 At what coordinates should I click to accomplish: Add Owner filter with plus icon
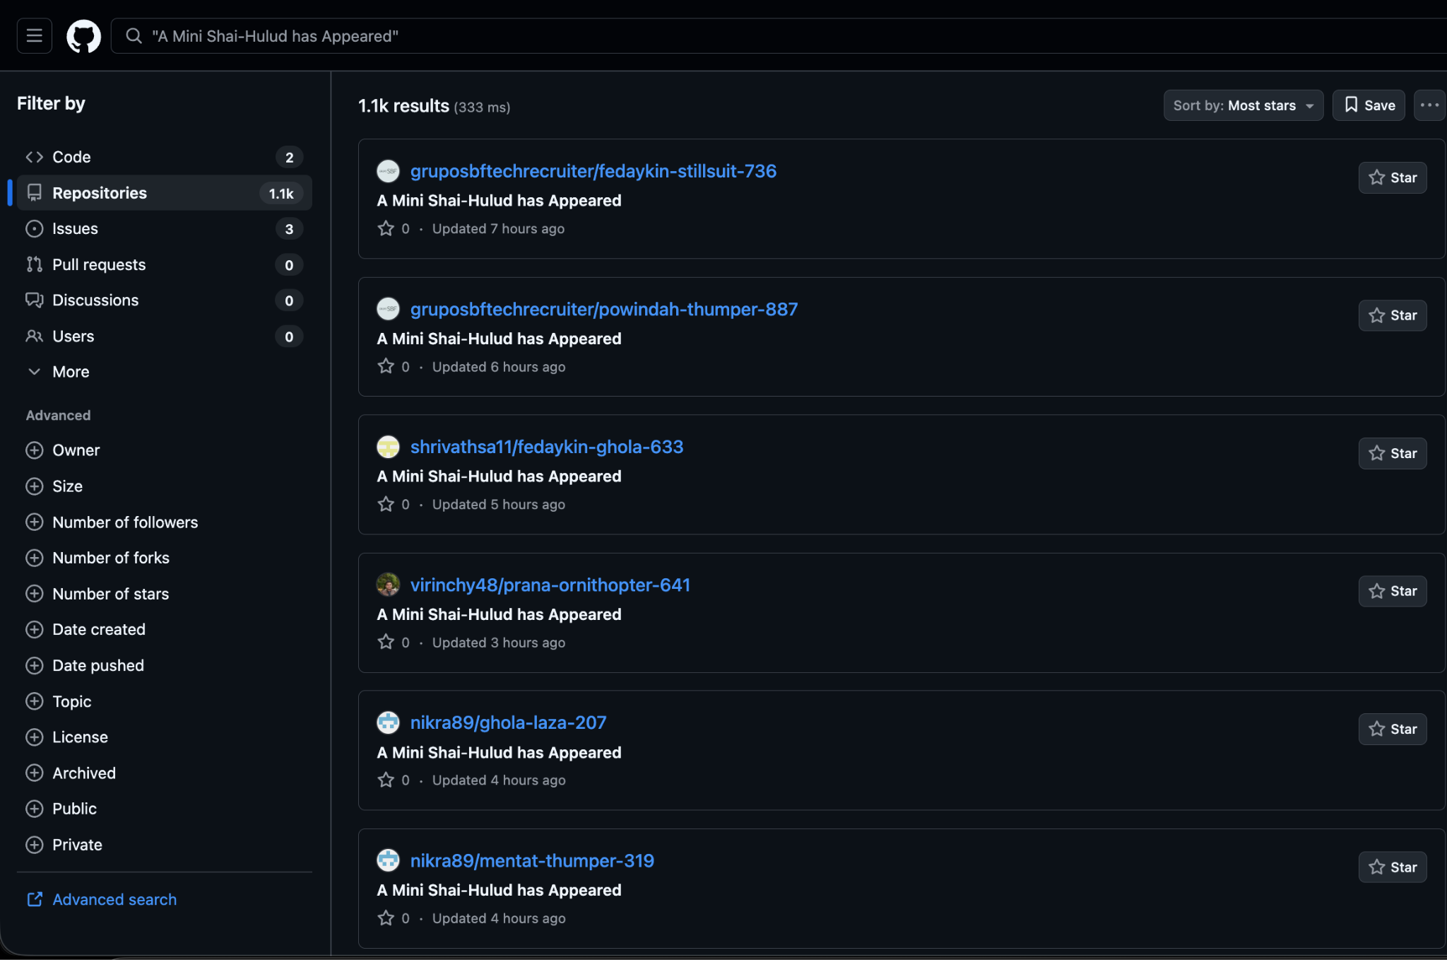tap(35, 450)
